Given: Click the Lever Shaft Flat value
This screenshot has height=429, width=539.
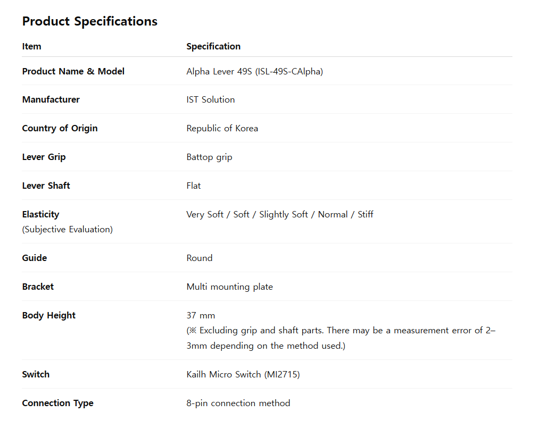Looking at the screenshot, I should [x=194, y=186].
